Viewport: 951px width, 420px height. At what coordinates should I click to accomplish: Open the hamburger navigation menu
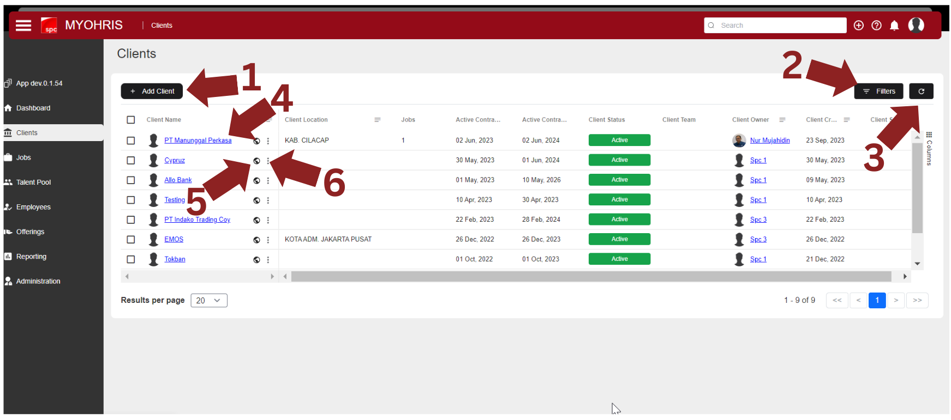click(x=23, y=26)
